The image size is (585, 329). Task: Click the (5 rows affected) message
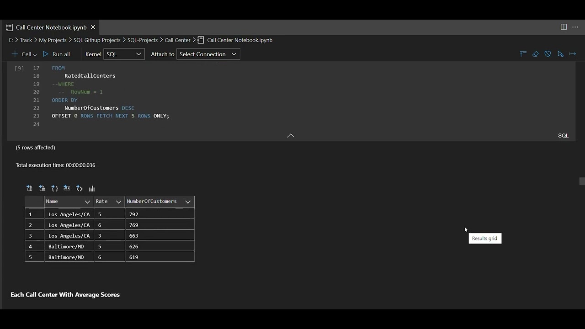(x=35, y=148)
